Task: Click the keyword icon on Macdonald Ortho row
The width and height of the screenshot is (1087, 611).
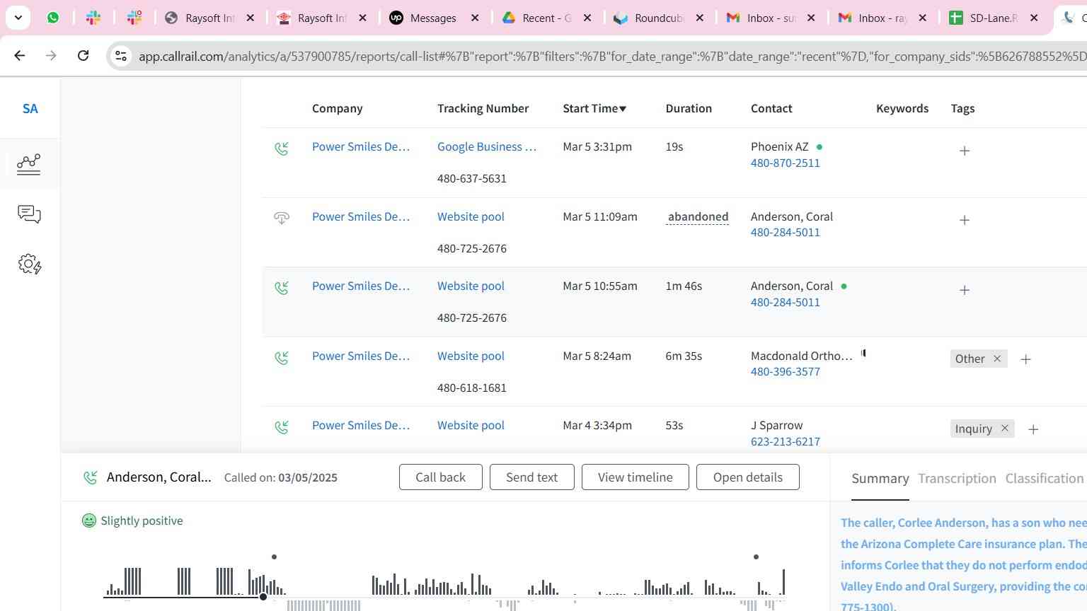Action: pyautogui.click(x=863, y=353)
